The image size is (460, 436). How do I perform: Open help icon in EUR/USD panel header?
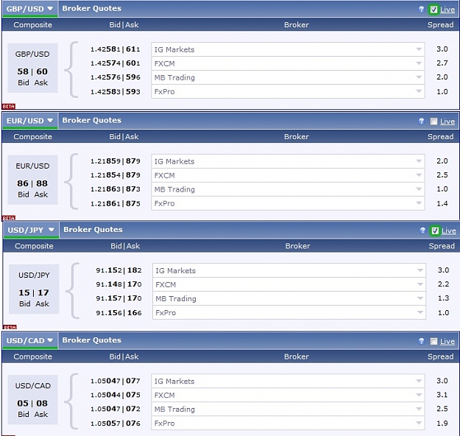[421, 121]
